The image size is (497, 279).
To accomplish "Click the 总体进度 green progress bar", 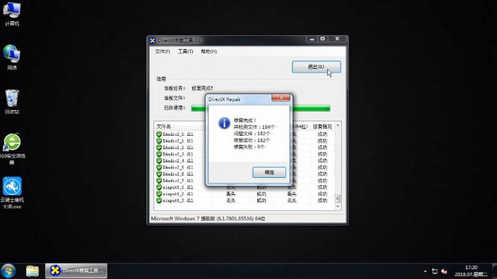I will [x=260, y=108].
